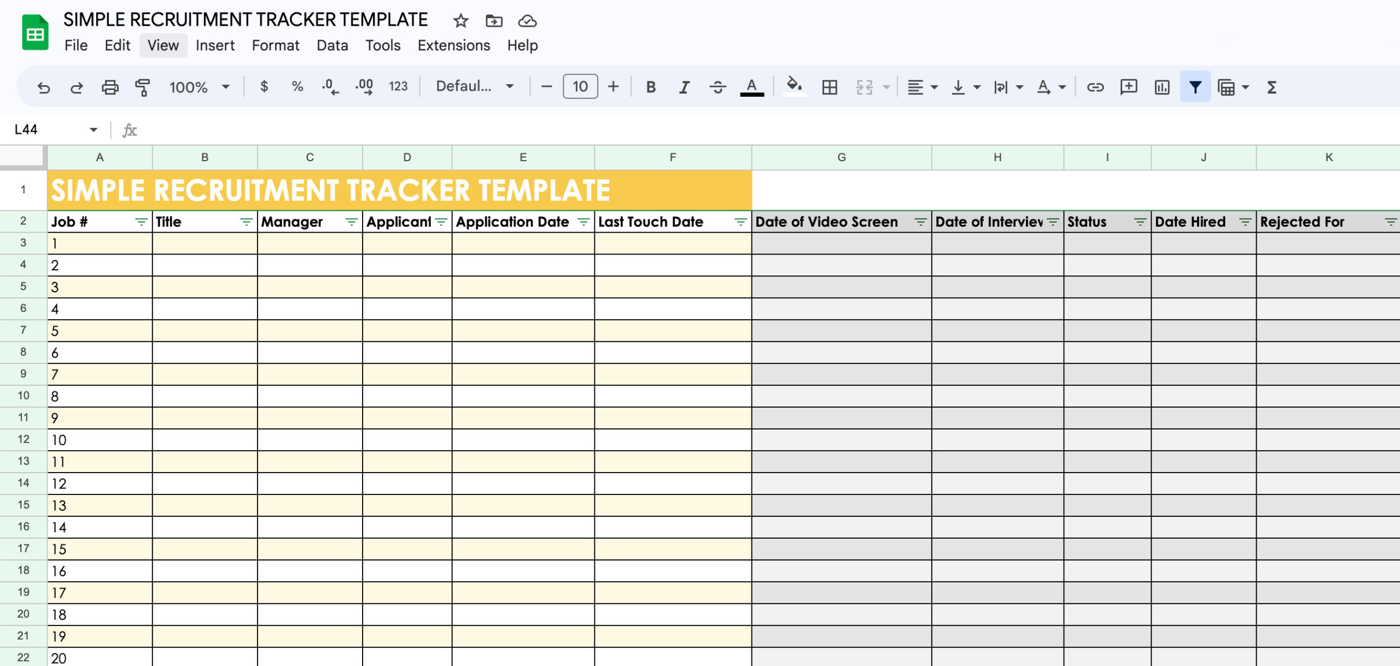Expand the merge cells options arrow
Screen dimensions: 1400x666
click(886, 87)
